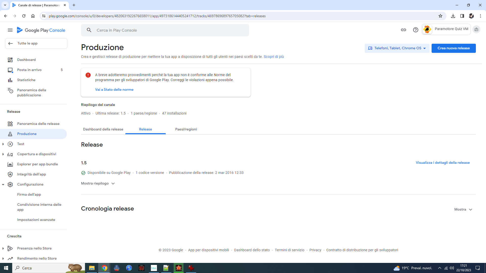Click Integrità dell'app shield icon

(10, 174)
